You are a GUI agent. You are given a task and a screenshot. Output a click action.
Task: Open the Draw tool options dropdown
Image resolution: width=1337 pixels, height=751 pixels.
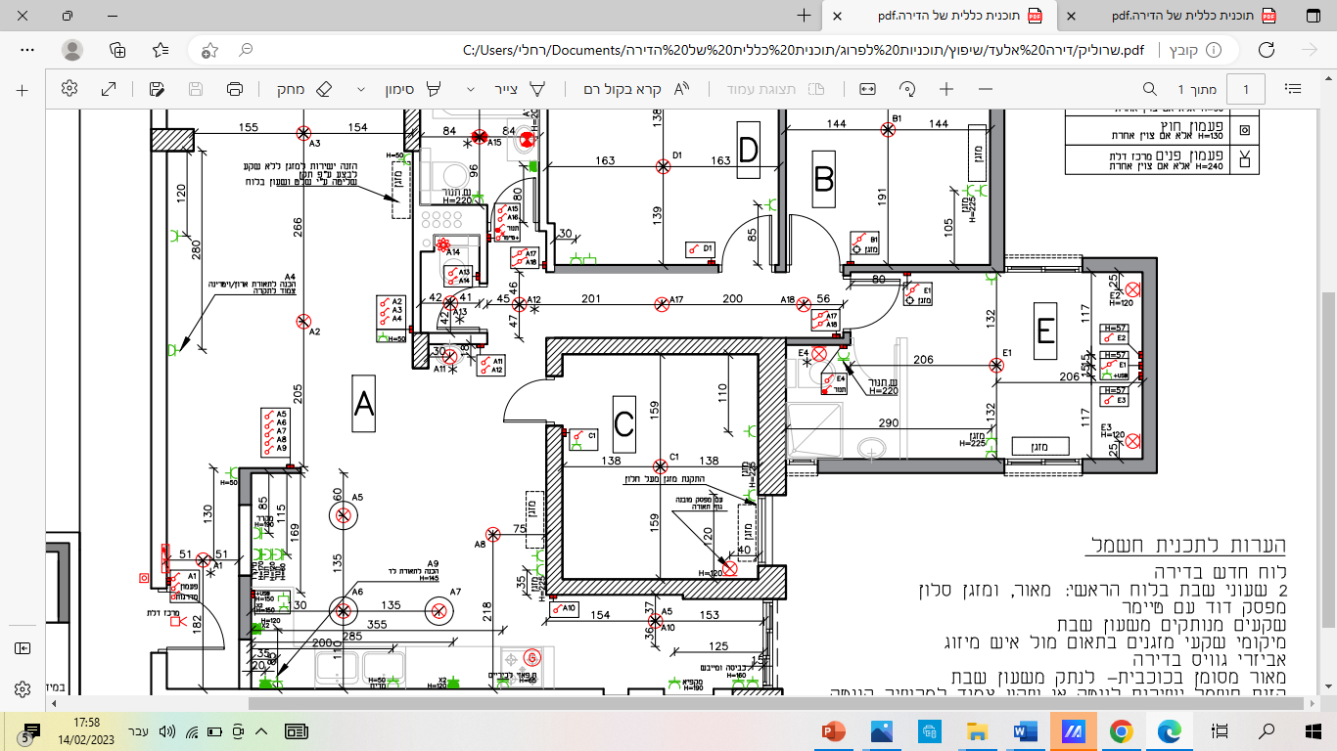(x=471, y=89)
